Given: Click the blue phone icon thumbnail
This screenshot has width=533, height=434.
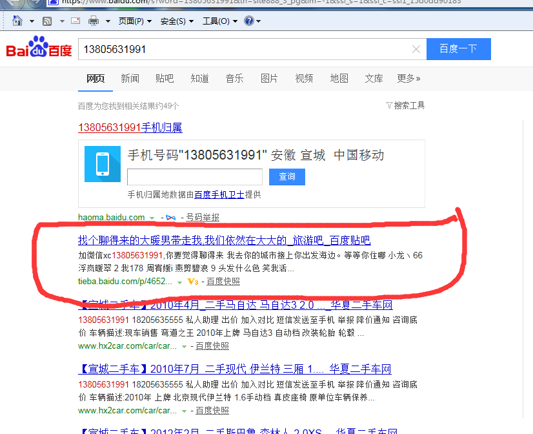Looking at the screenshot, I should pos(103,164).
